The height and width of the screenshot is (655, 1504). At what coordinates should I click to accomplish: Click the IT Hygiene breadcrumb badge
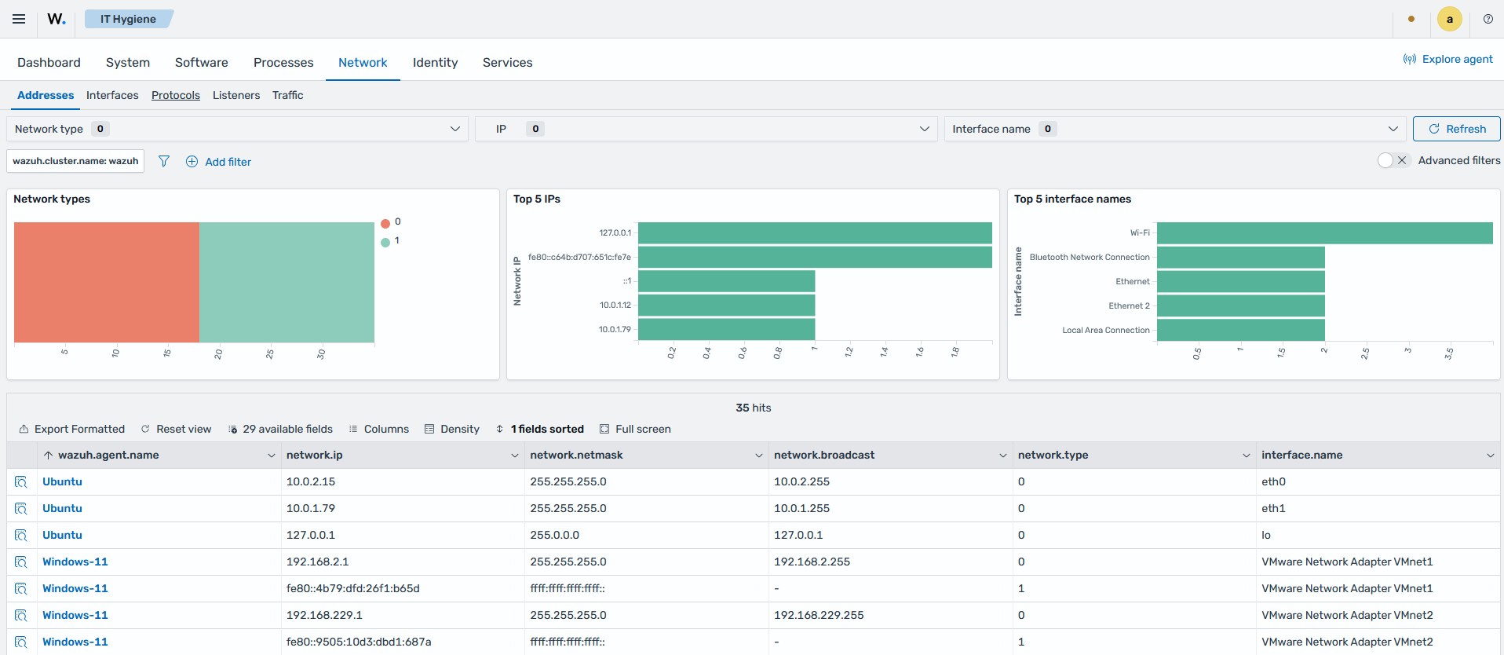128,19
